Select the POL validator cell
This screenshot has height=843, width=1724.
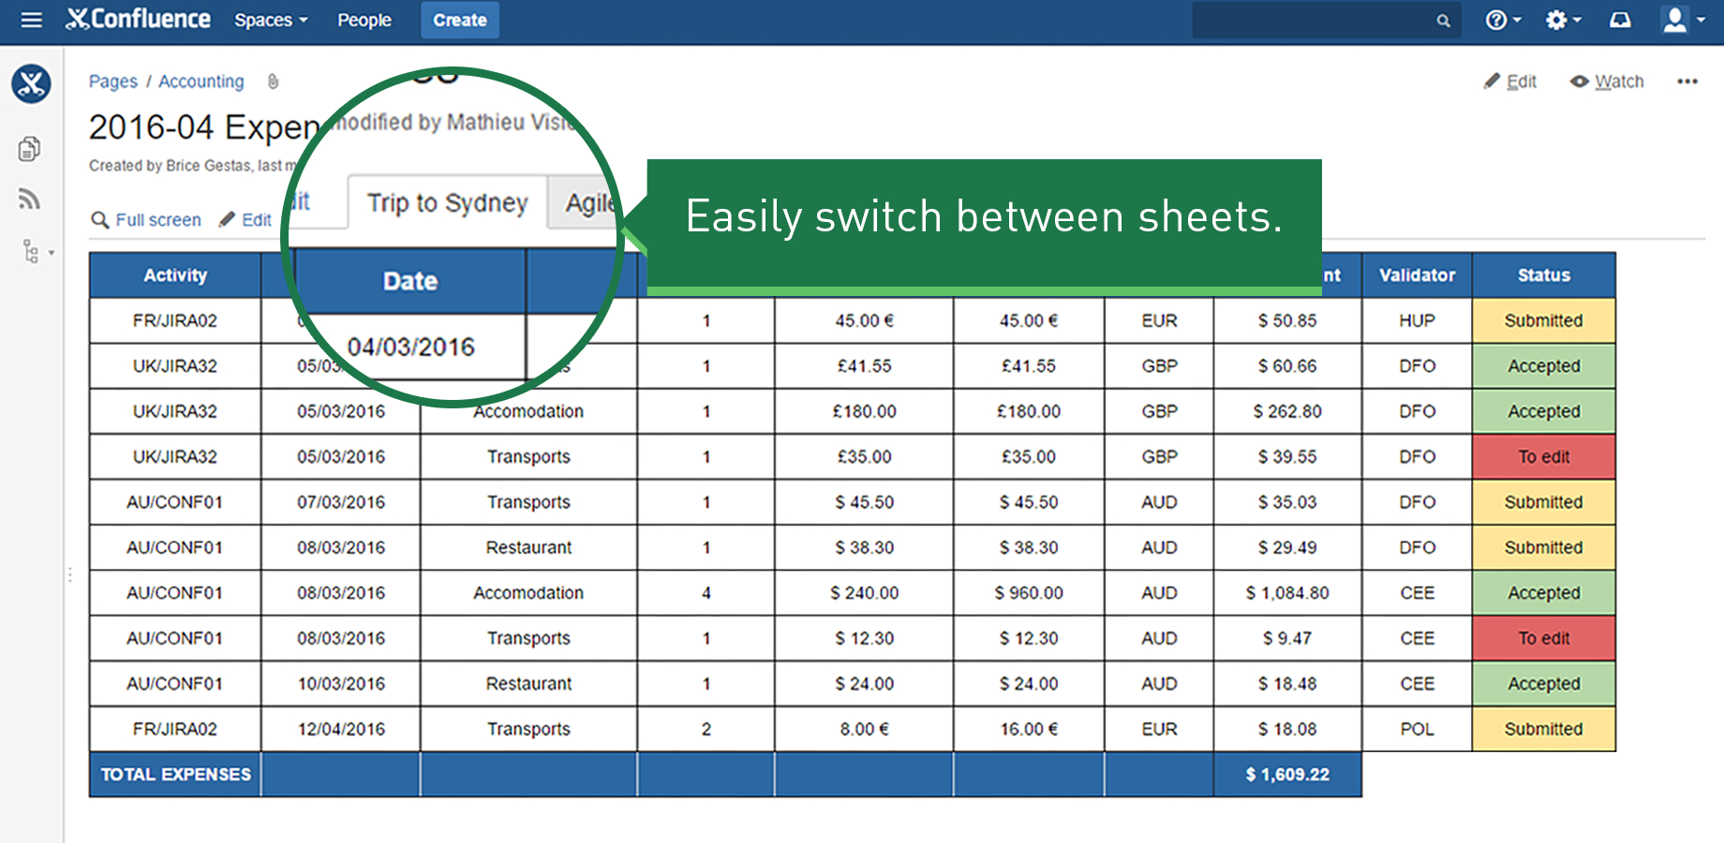point(1418,729)
